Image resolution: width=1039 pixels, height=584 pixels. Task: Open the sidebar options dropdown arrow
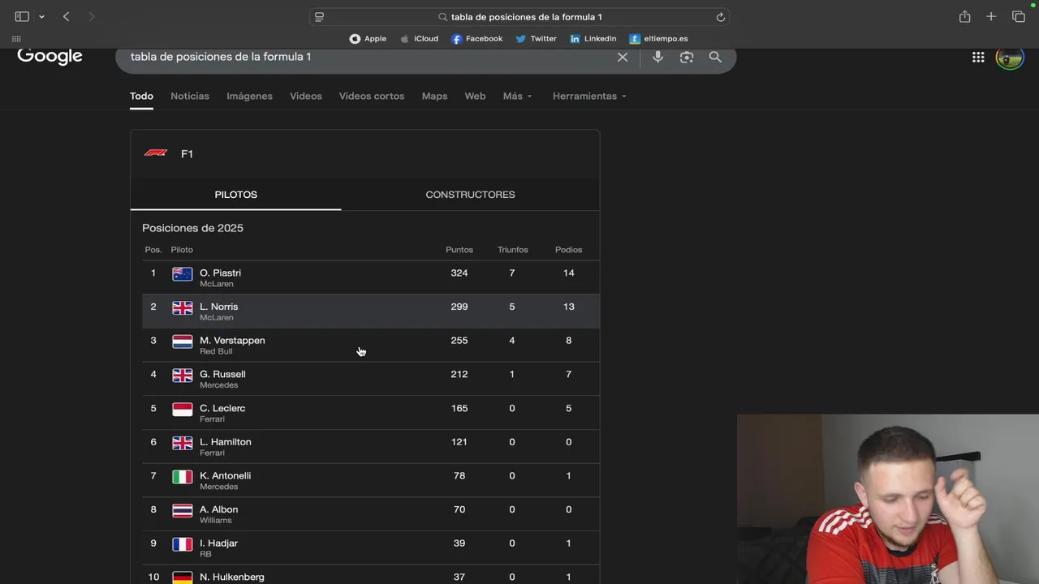(x=41, y=16)
